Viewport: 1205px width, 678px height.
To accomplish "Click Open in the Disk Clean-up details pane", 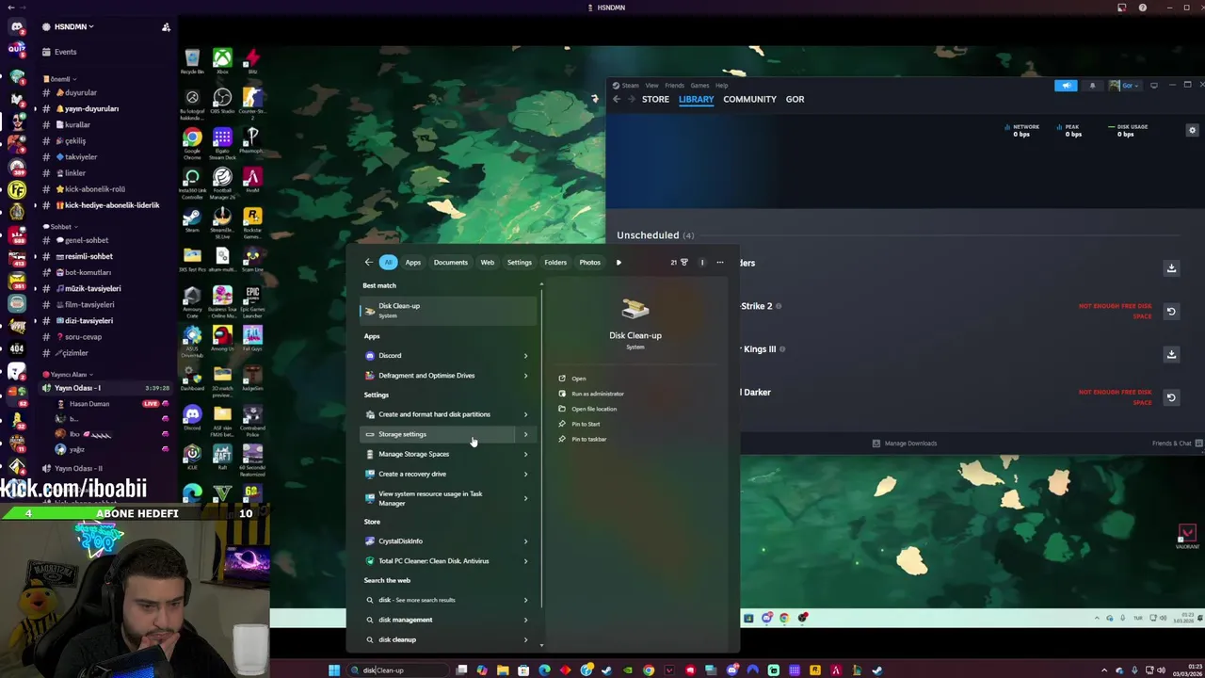I will tap(579, 379).
